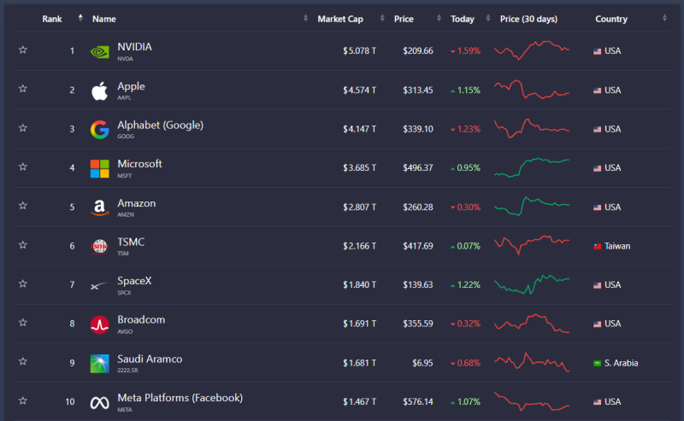
Task: Click the S. Arabia country text
Action: point(622,363)
